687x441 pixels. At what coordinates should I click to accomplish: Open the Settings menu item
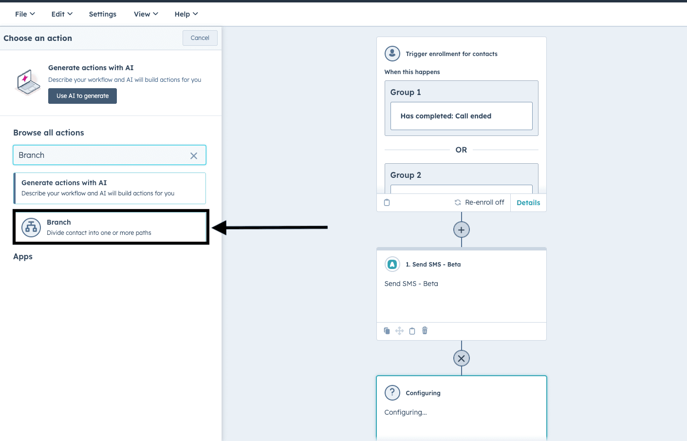(x=103, y=14)
